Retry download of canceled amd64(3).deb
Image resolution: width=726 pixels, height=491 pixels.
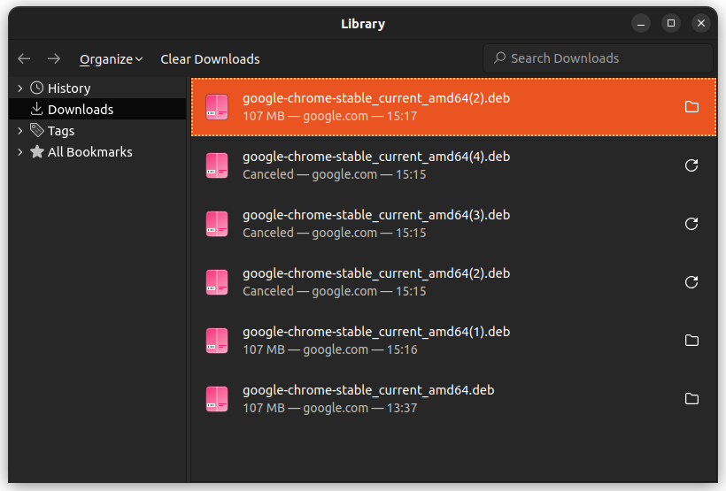(691, 224)
